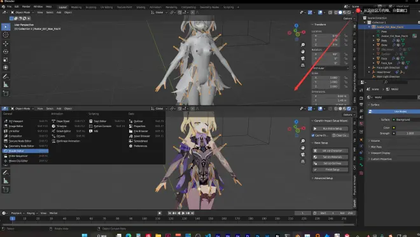Select the Move tool in upper viewport toolbar

tap(6, 43)
